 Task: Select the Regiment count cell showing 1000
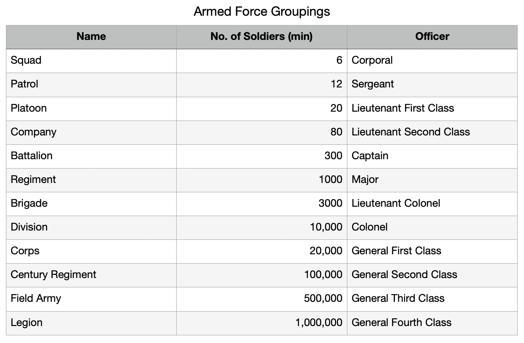(x=262, y=180)
